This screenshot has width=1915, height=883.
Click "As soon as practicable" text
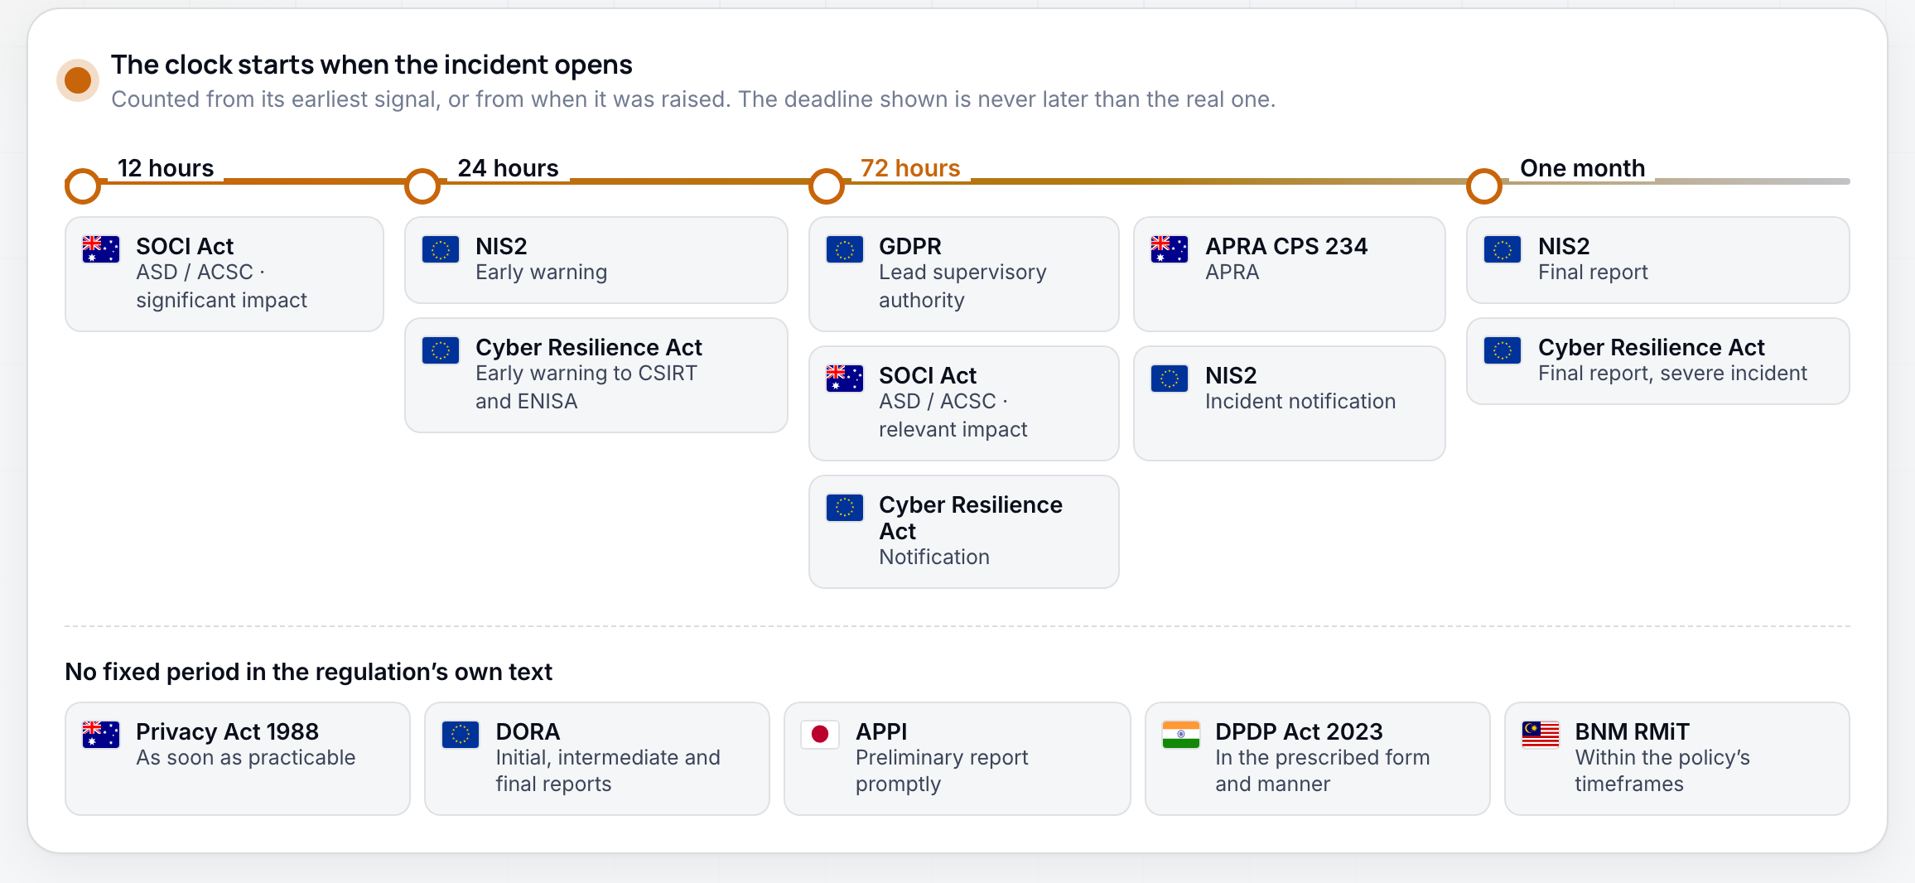(245, 758)
